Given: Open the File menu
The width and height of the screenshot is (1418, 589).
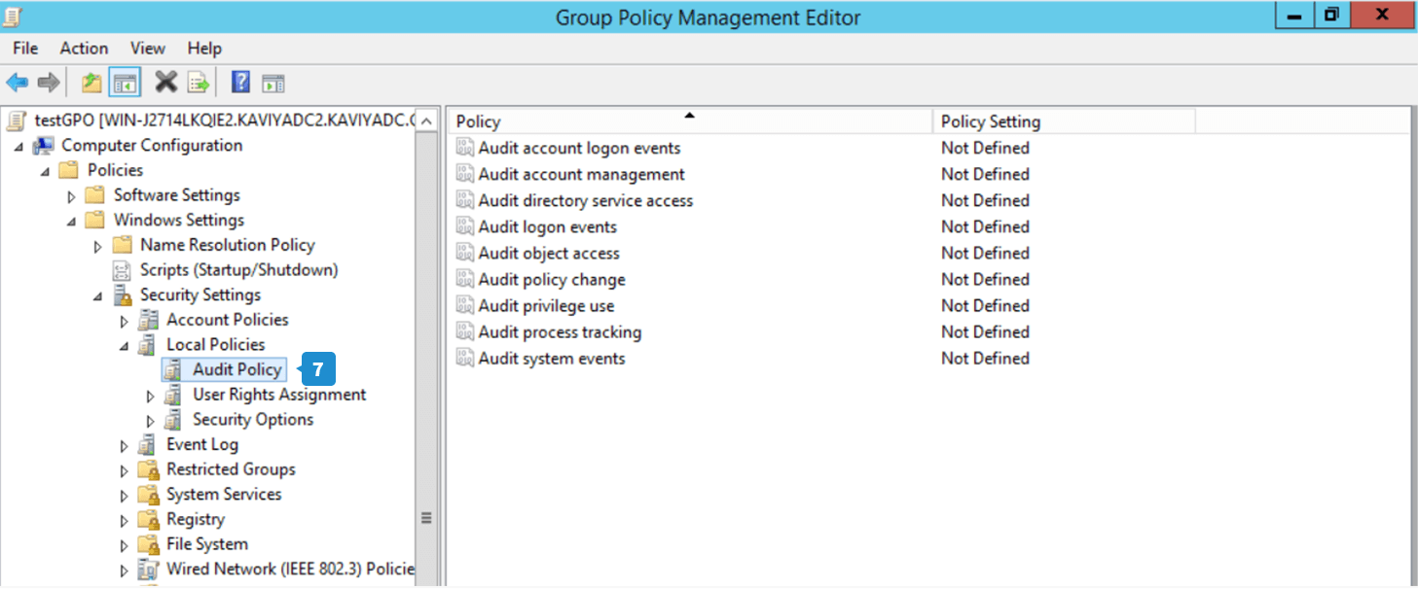Looking at the screenshot, I should click(x=25, y=48).
